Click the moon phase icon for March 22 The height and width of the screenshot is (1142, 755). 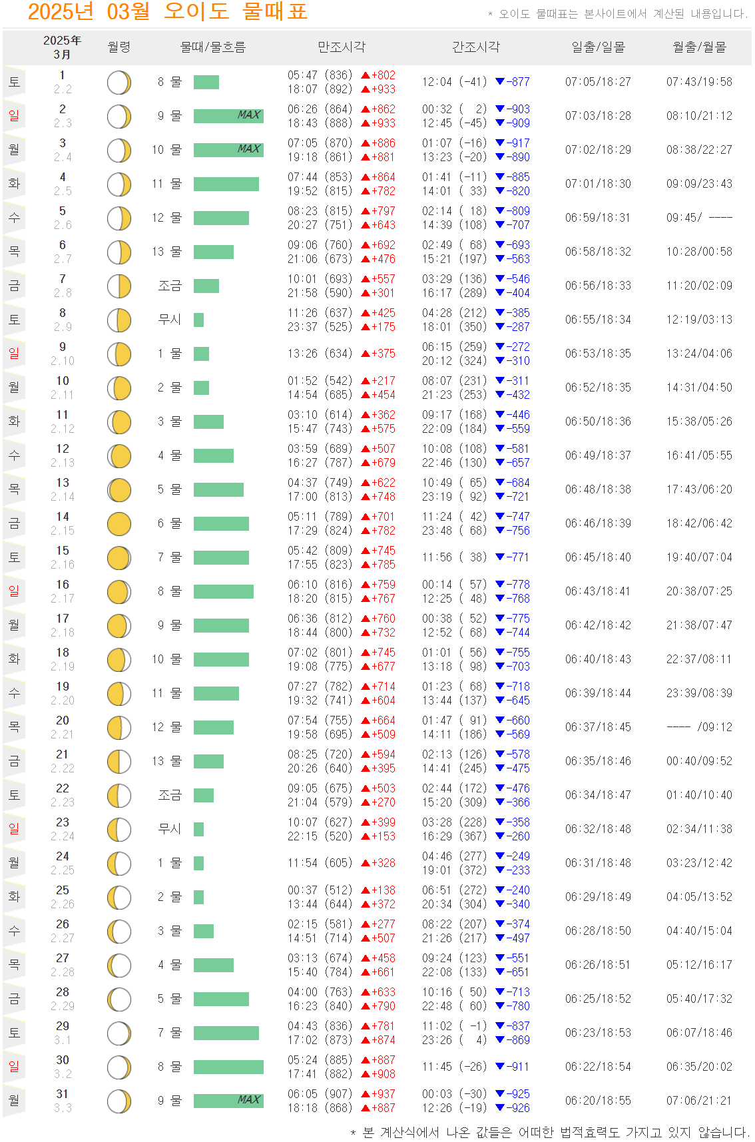[x=119, y=796]
